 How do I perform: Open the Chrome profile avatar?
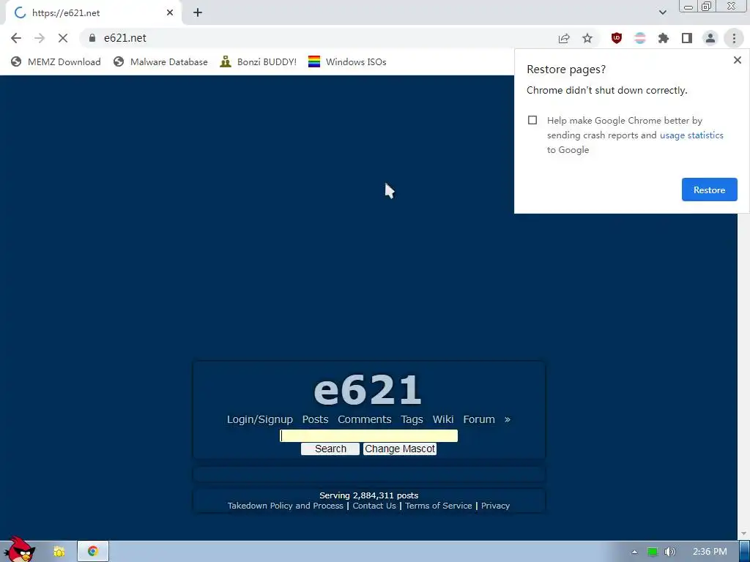[710, 38]
